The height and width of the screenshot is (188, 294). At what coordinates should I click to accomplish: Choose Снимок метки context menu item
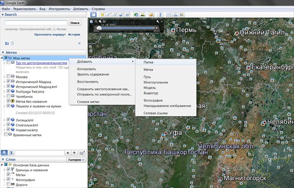(102, 102)
